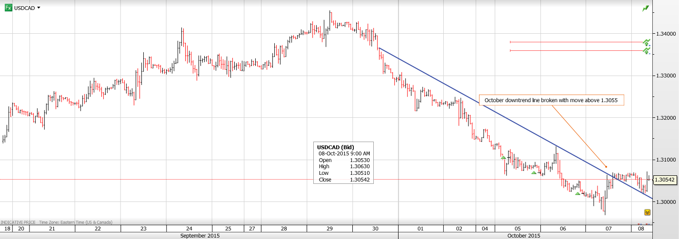Click day 29 on the time axis
This screenshot has height=239, width=679.
[x=330, y=229]
